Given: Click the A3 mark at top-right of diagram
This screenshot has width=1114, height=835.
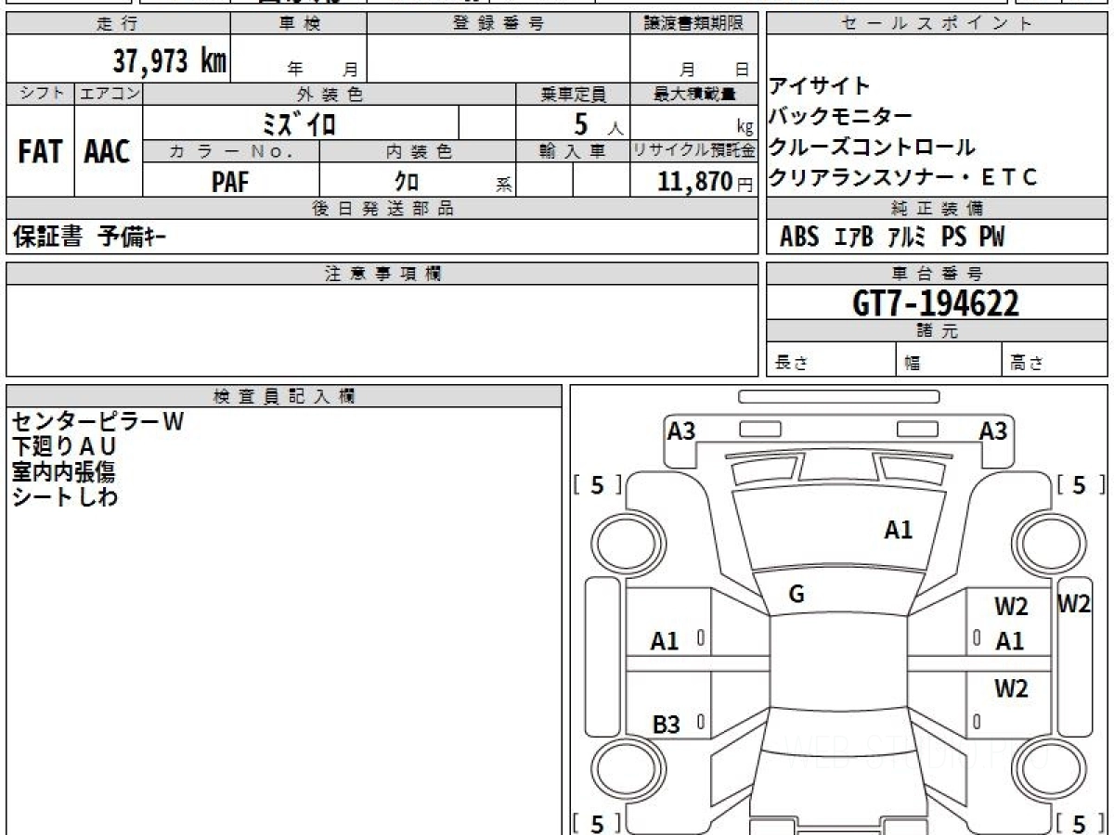Looking at the screenshot, I should [993, 430].
